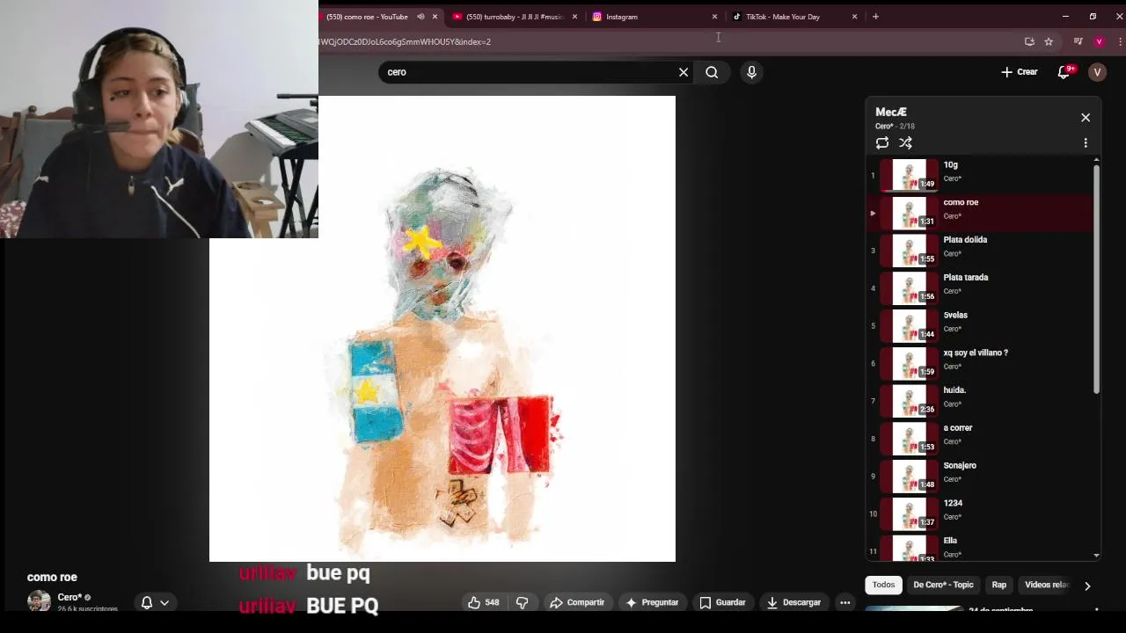Image resolution: width=1126 pixels, height=633 pixels.
Task: Click the playlist panel scrollbar
Action: pos(1096,280)
